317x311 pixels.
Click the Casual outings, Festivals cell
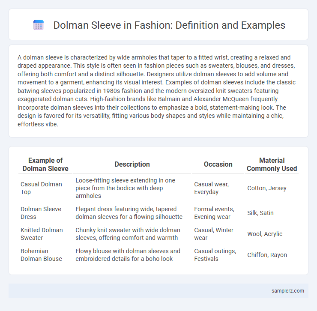[x=218, y=255]
